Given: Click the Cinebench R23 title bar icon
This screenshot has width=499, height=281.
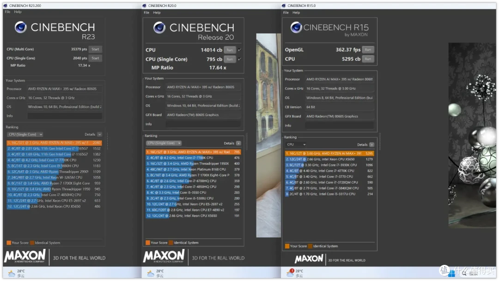Looking at the screenshot, I should click(x=6, y=6).
